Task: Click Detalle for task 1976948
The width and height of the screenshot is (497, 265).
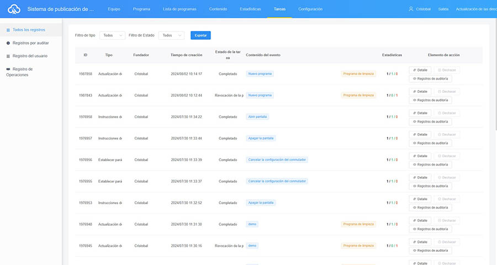Action: coord(420,221)
